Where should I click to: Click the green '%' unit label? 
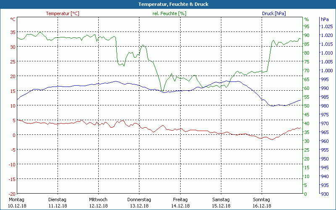(307, 19)
